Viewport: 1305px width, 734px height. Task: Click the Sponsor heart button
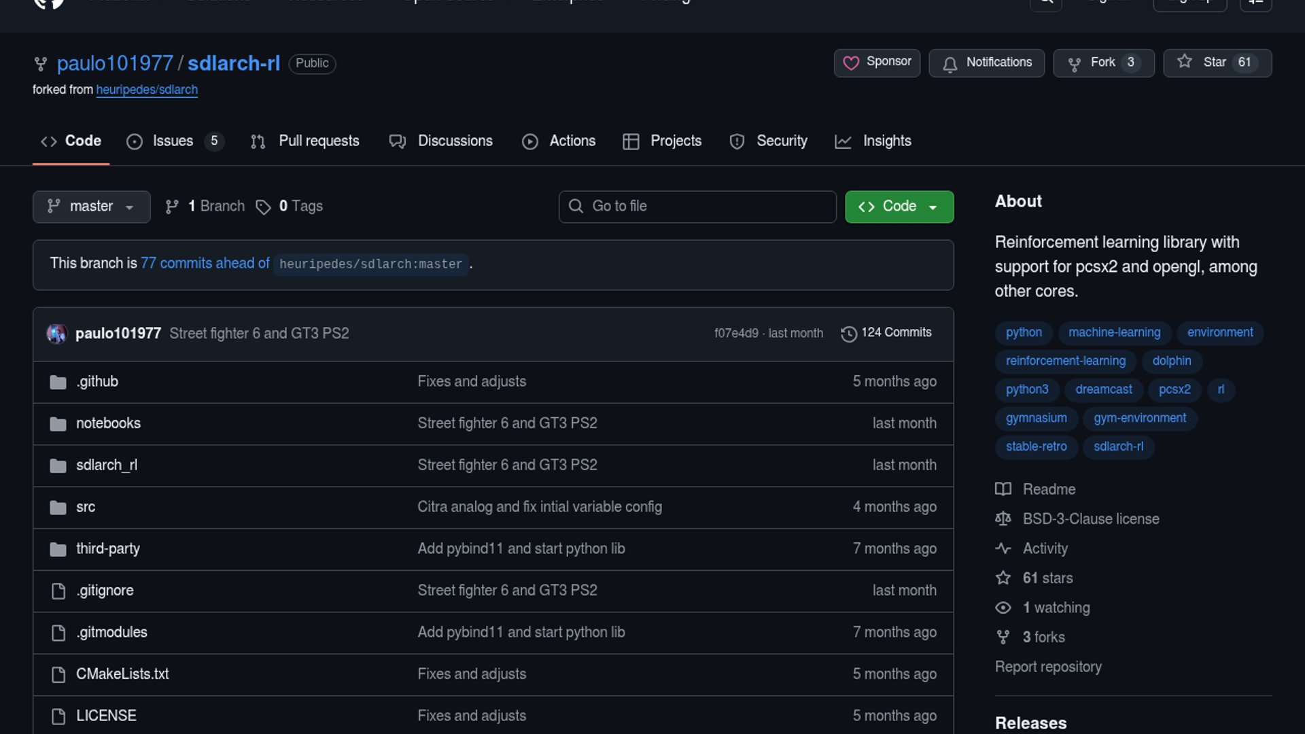coord(877,63)
